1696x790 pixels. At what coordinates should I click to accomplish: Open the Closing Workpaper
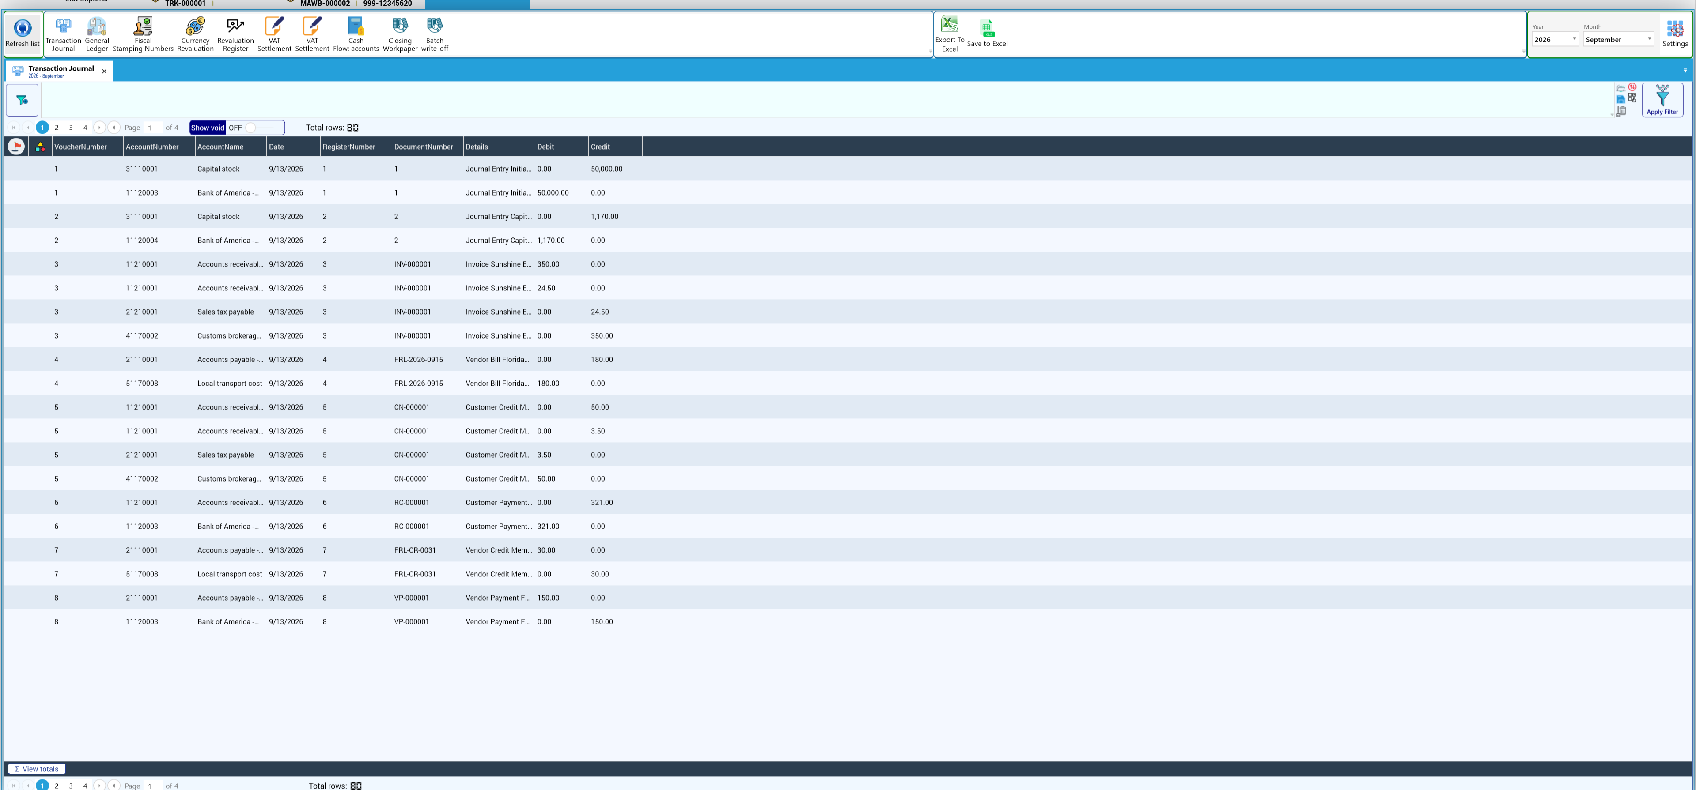(400, 34)
